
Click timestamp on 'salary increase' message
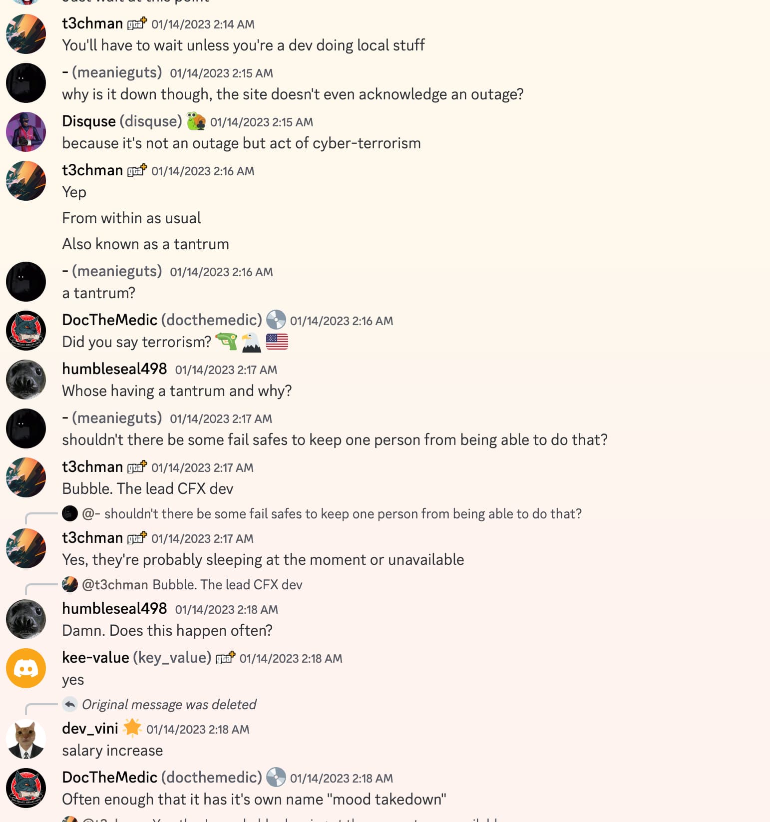[198, 729]
